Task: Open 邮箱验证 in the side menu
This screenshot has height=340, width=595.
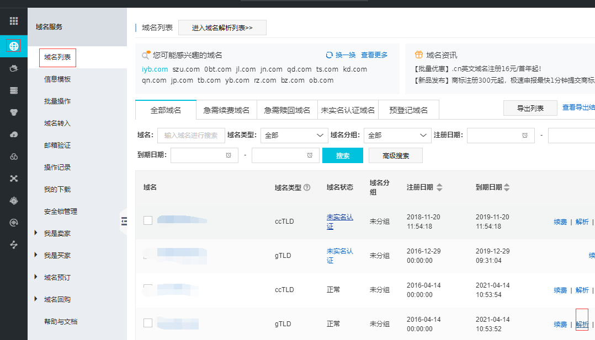Action: [57, 145]
